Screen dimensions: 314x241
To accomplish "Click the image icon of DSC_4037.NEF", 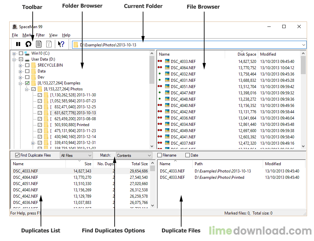I will (x=167, y=143).
